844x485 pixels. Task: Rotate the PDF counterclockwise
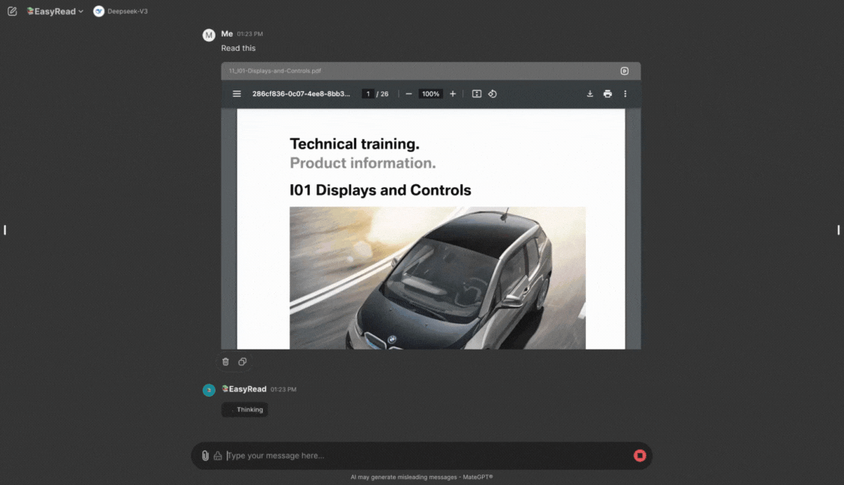[492, 94]
